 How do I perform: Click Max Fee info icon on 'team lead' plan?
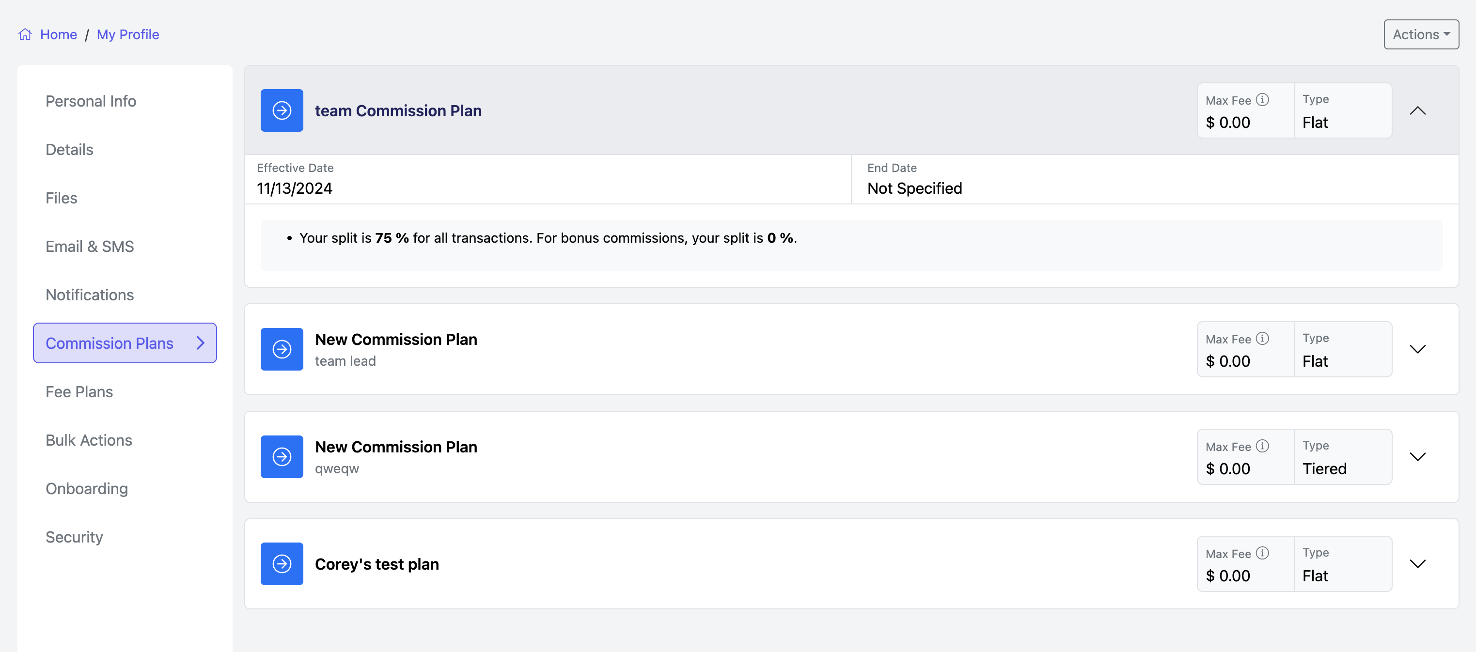click(x=1262, y=339)
